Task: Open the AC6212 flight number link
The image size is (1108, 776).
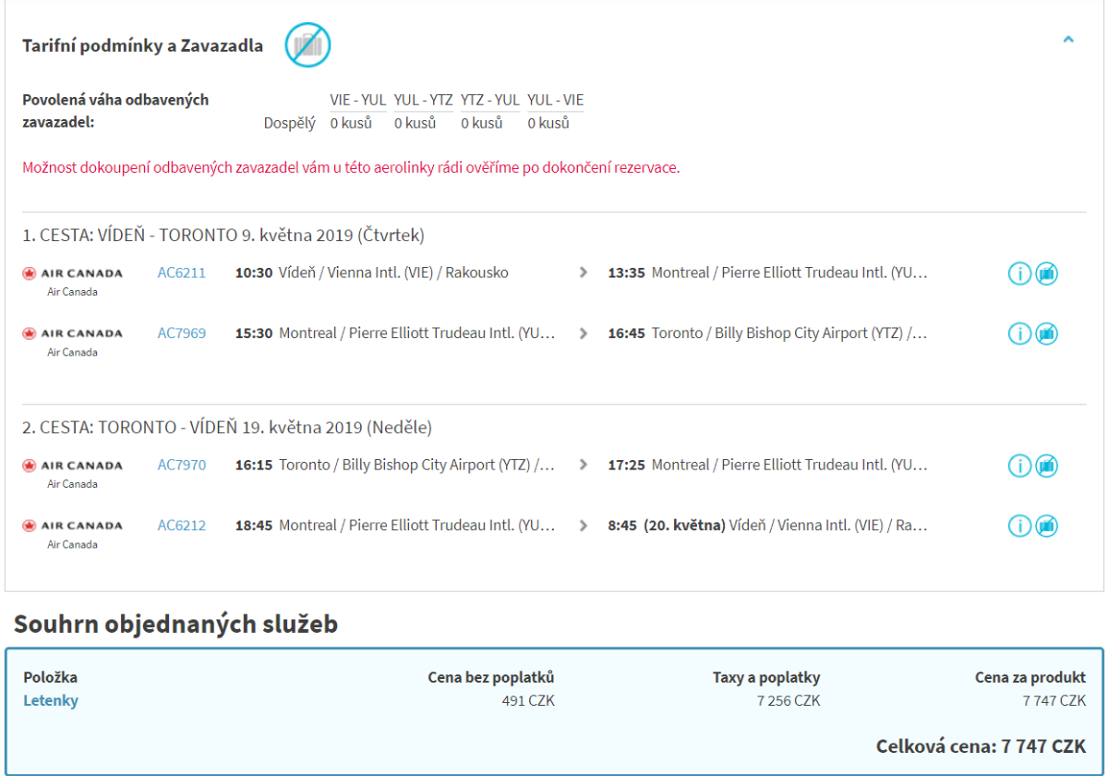Action: pyautogui.click(x=181, y=525)
